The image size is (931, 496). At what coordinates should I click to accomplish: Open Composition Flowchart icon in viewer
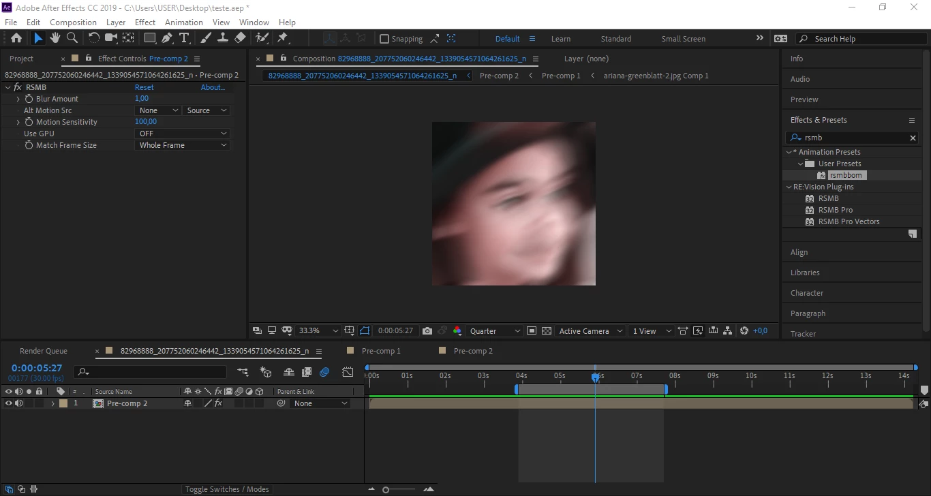728,330
